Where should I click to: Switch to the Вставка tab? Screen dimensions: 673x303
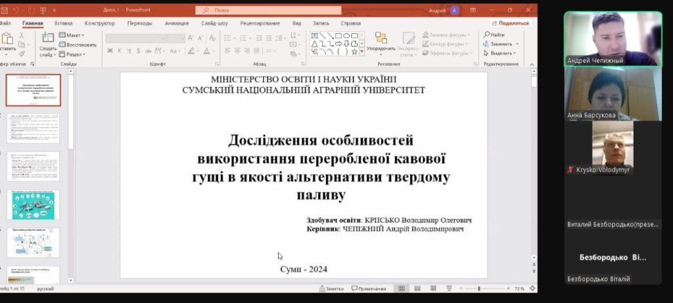(x=64, y=23)
